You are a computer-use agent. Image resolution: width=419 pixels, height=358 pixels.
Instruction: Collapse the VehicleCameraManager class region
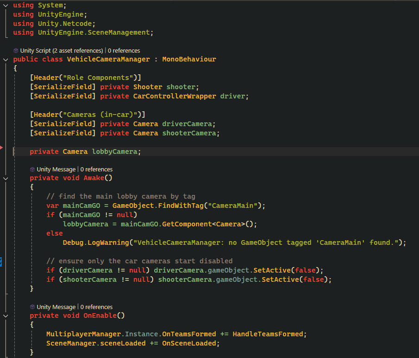(x=6, y=60)
